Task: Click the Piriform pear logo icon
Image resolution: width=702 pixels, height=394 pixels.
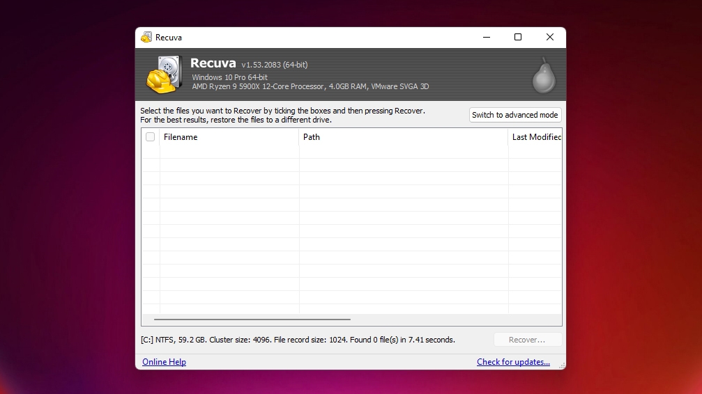Action: click(x=544, y=75)
